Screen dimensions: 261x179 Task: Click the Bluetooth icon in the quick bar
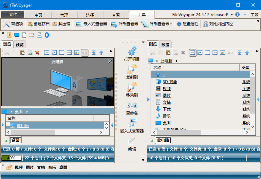coord(47,35)
